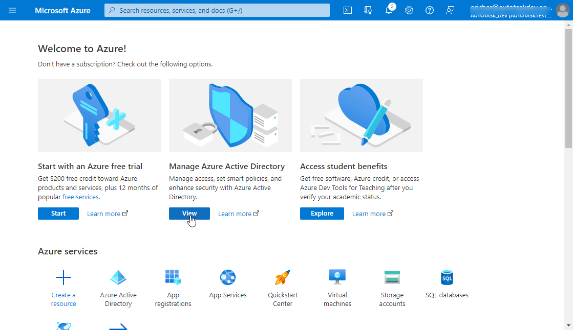Open Virtual machines service icon
The image size is (573, 330).
click(x=337, y=277)
